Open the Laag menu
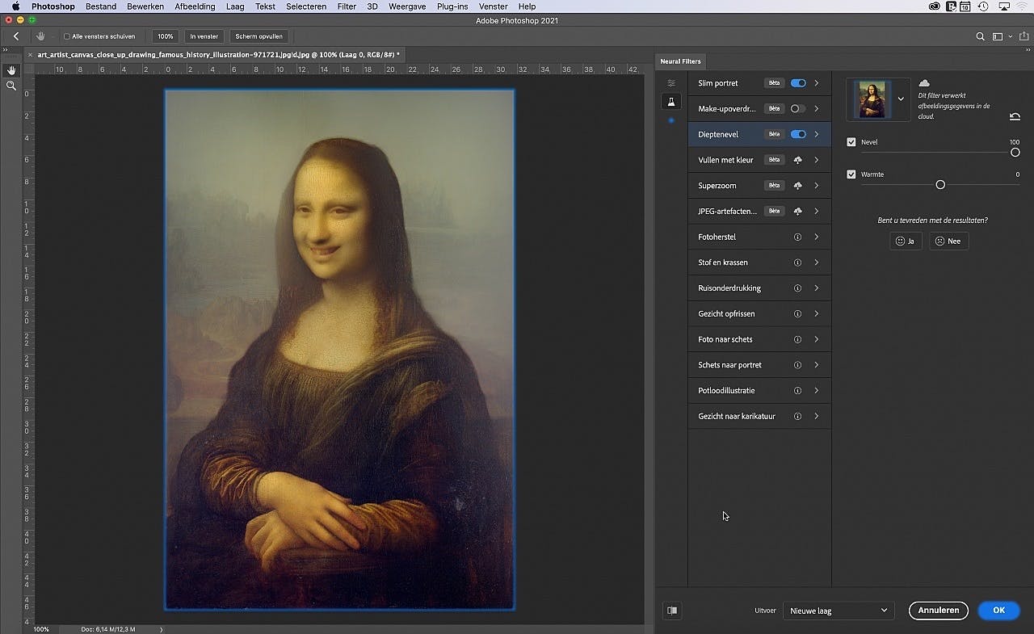 [235, 6]
